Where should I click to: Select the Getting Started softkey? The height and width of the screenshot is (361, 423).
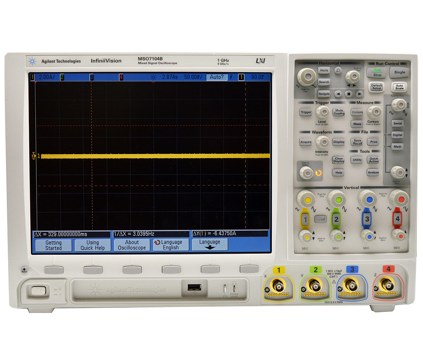(x=53, y=245)
